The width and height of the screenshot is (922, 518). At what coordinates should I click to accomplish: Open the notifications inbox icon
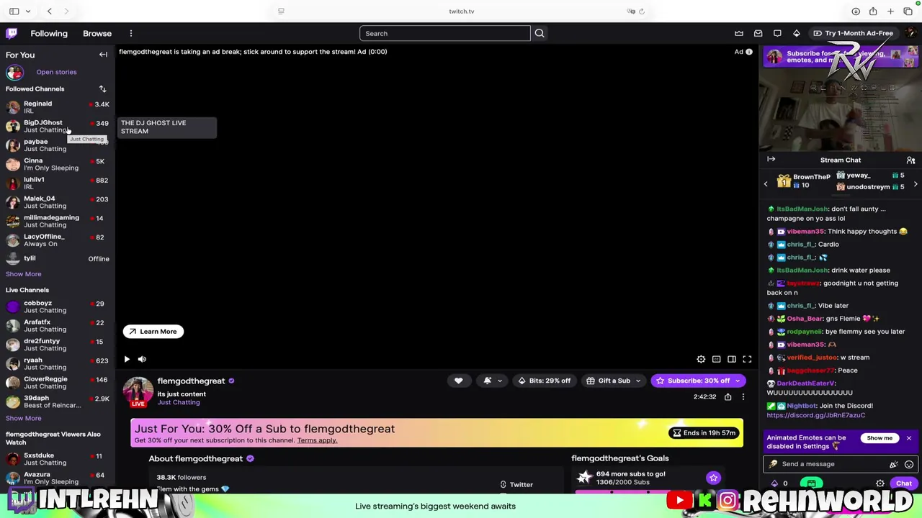point(758,33)
